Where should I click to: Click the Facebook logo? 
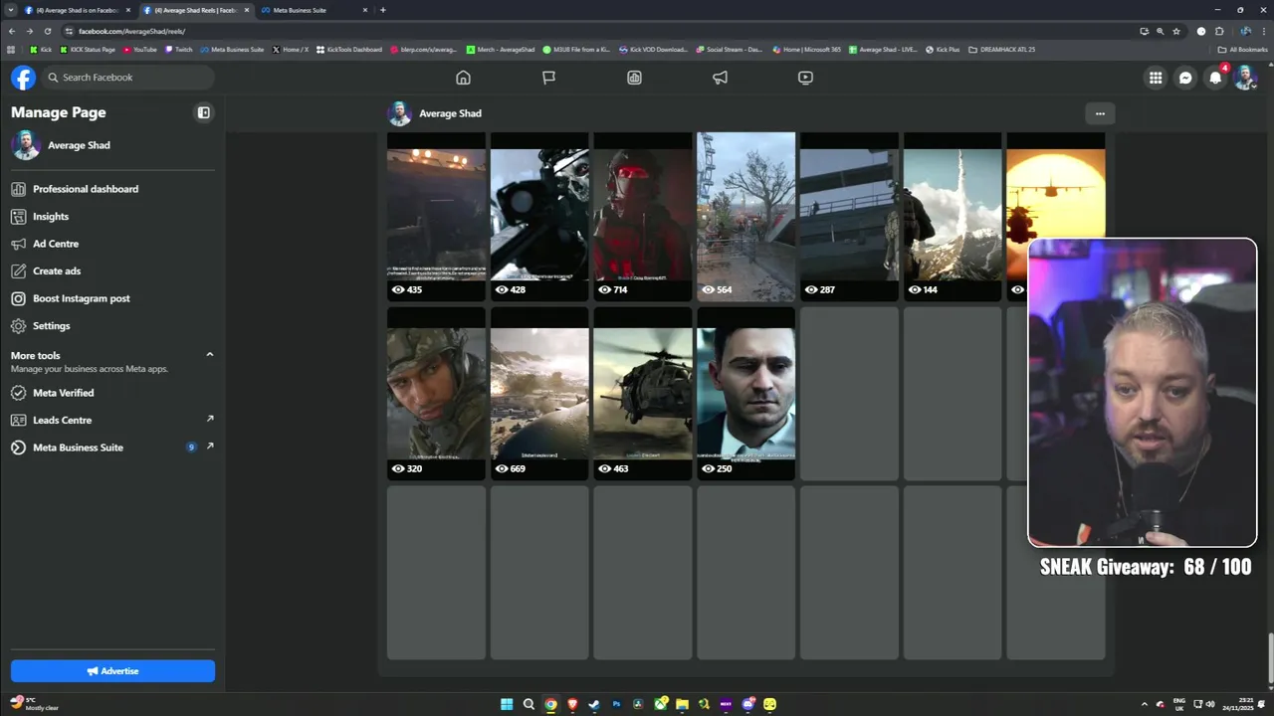23,78
